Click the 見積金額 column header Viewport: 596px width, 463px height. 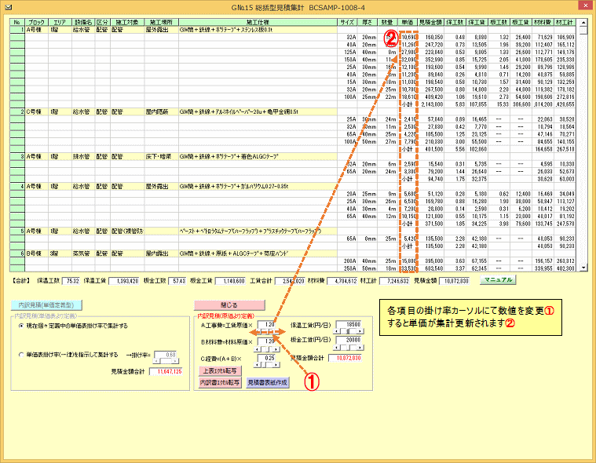coord(433,24)
